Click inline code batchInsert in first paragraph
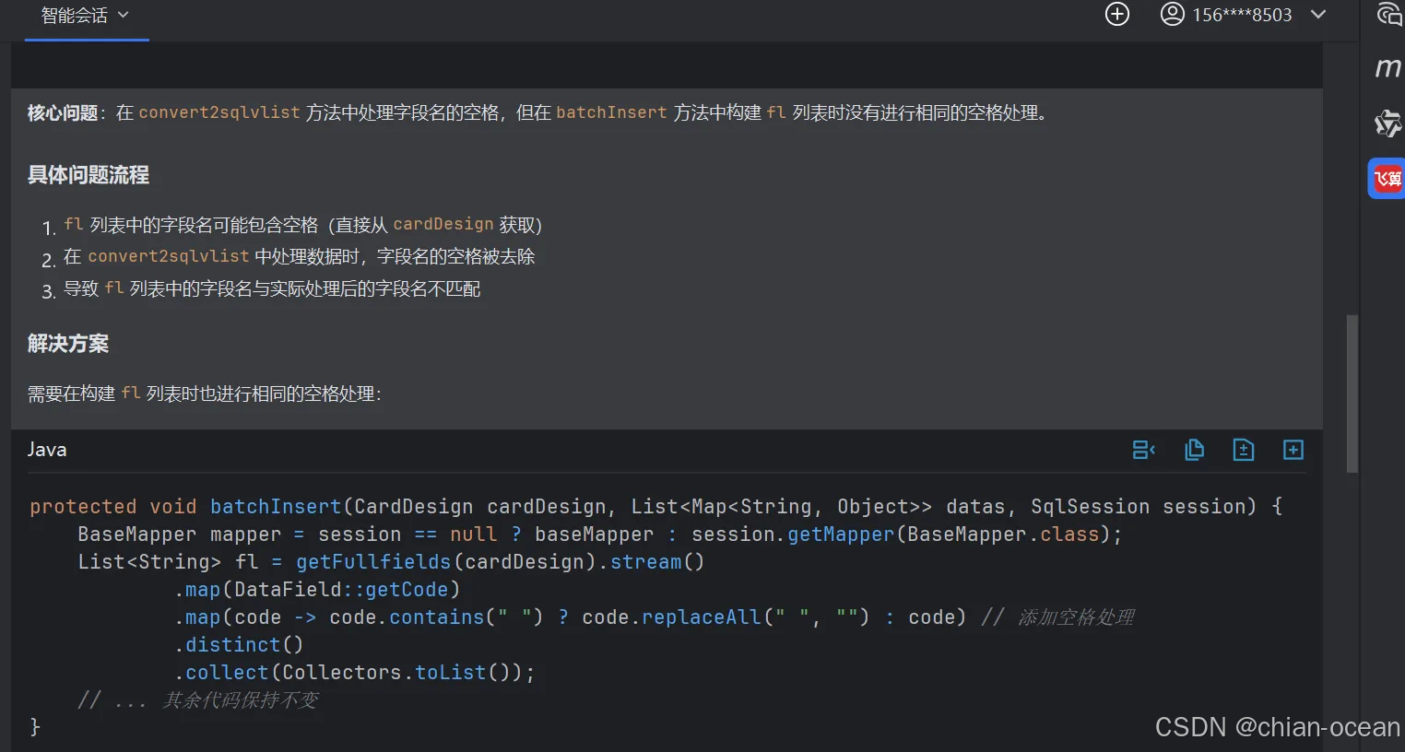This screenshot has width=1405, height=752. (x=611, y=112)
